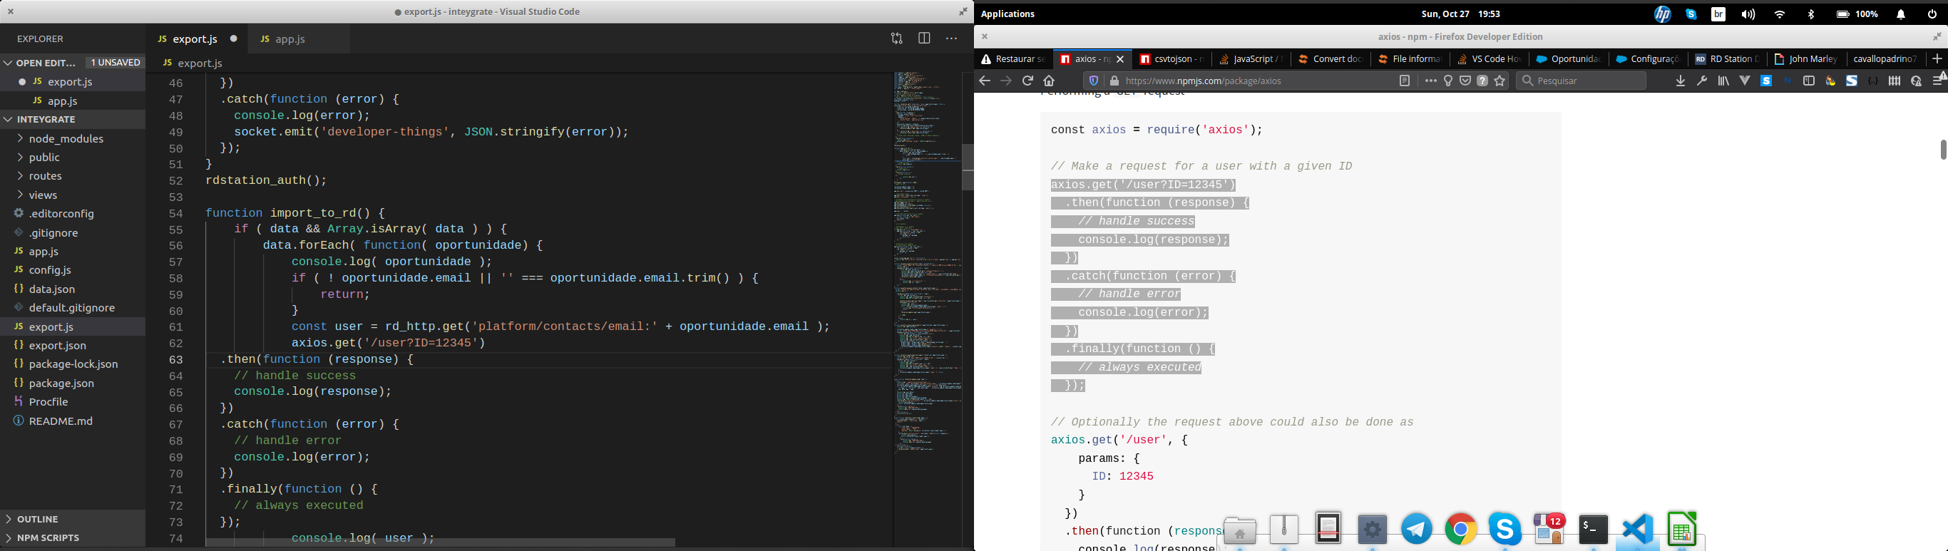The image size is (1948, 551).
Task: Open the notifications bell in top panel
Action: pyautogui.click(x=1900, y=14)
